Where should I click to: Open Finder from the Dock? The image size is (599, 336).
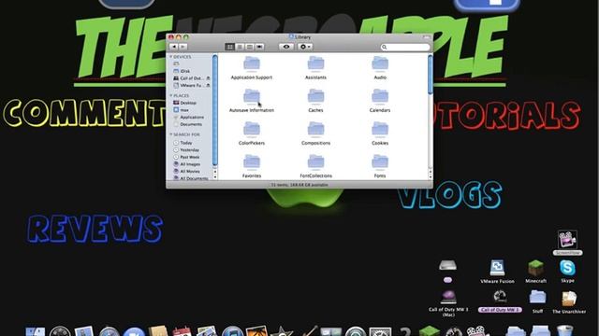click(x=36, y=331)
